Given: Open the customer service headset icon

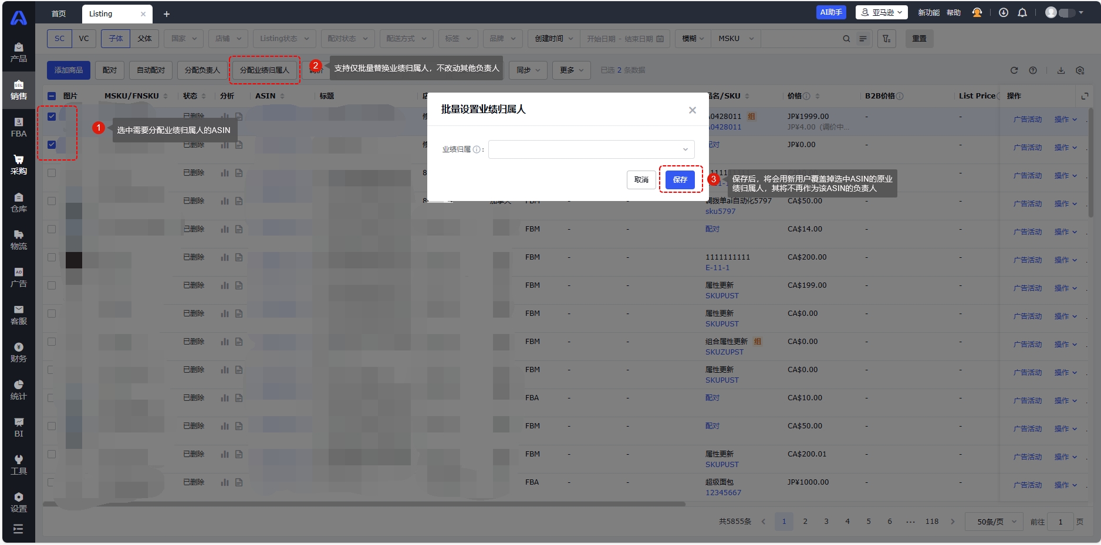Looking at the screenshot, I should 977,13.
